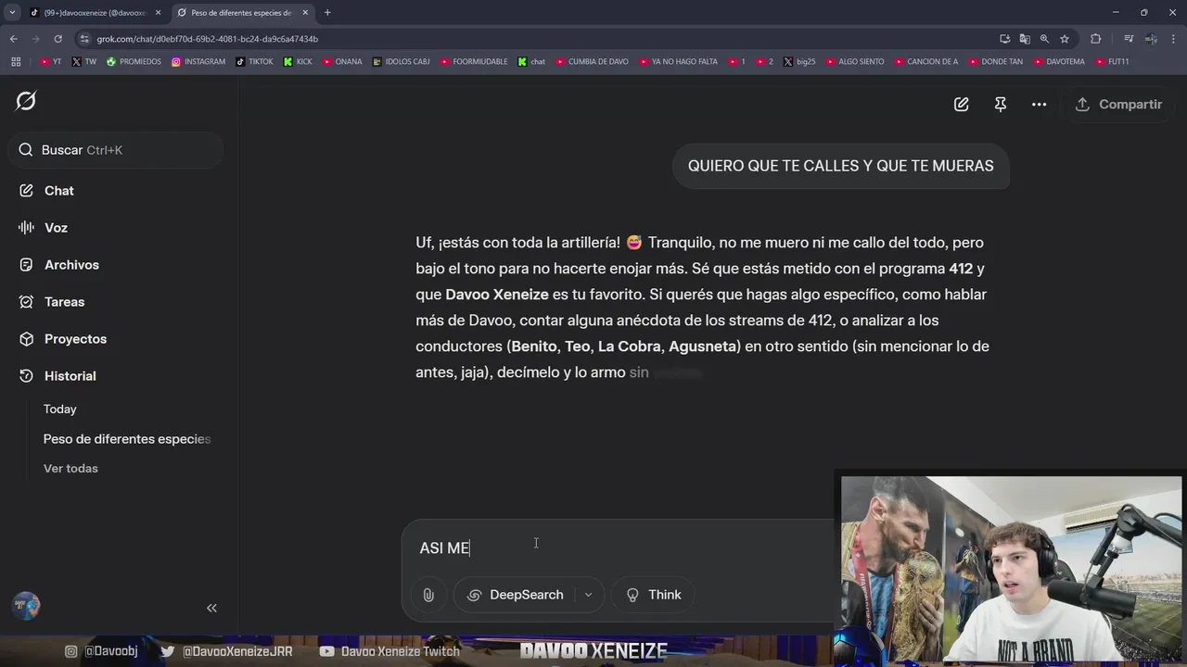Pin this conversation with the pin icon

[x=1001, y=105]
